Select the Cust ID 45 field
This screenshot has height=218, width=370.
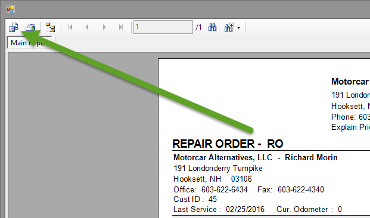pyautogui.click(x=195, y=199)
